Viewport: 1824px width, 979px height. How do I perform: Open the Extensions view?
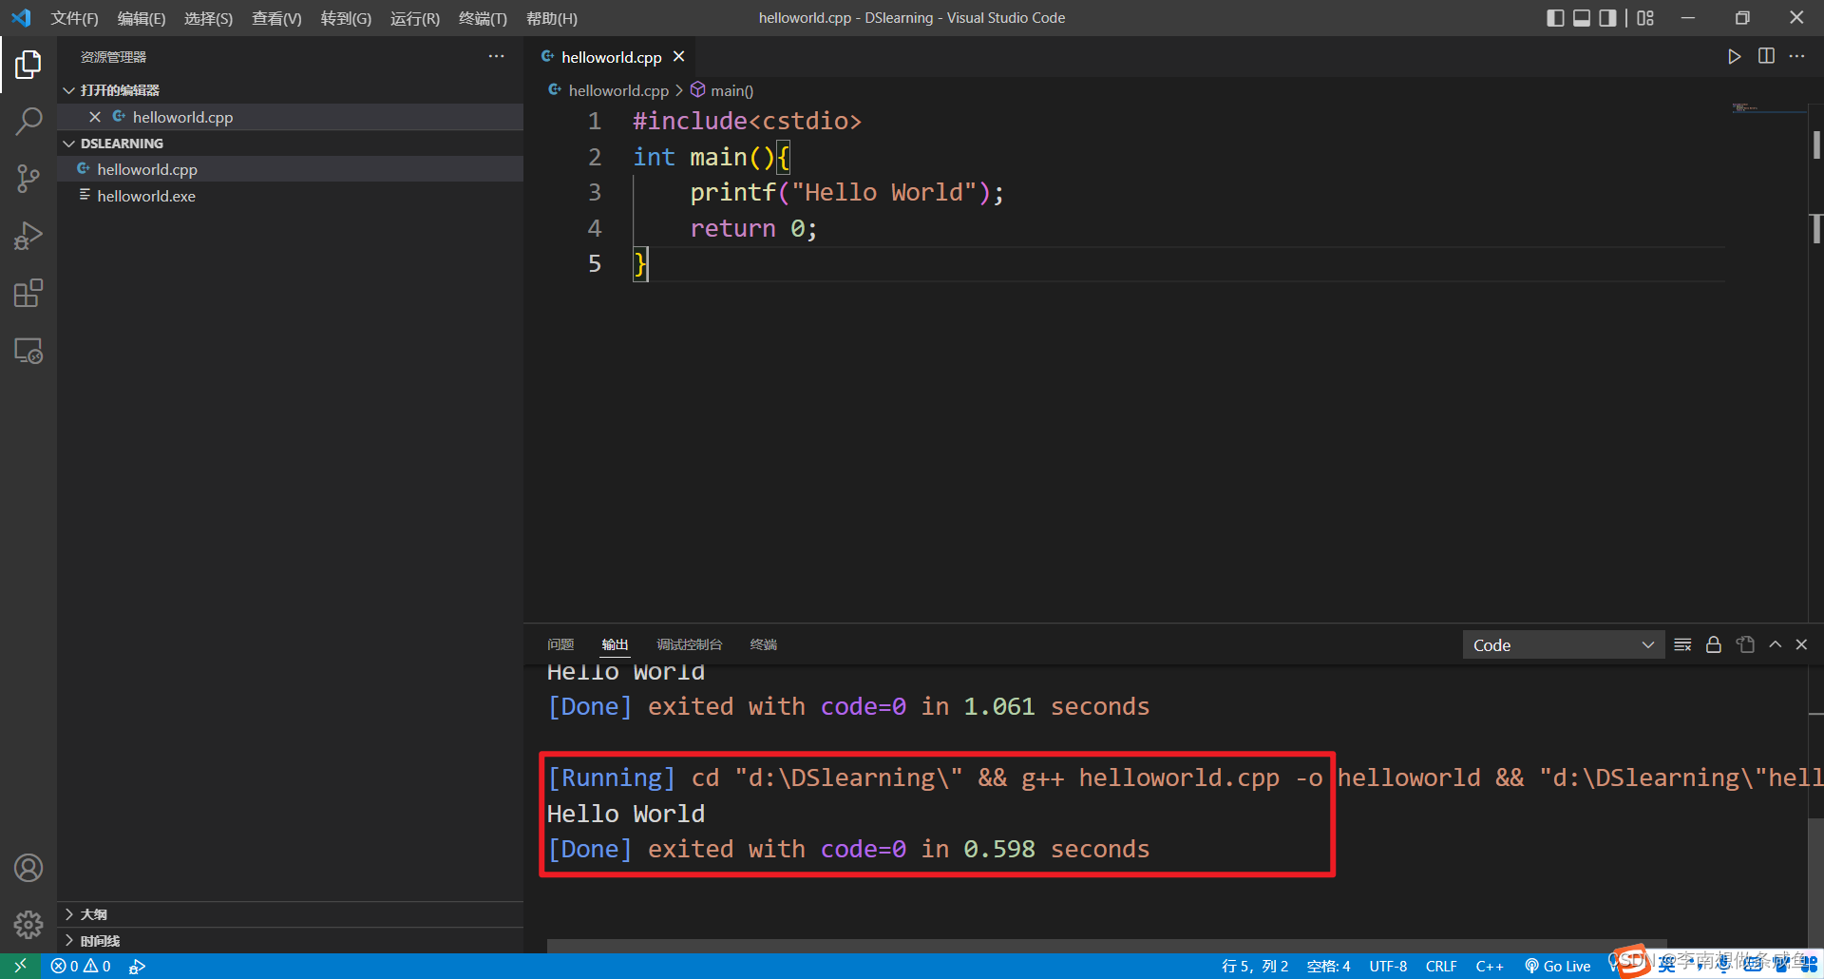coord(28,293)
